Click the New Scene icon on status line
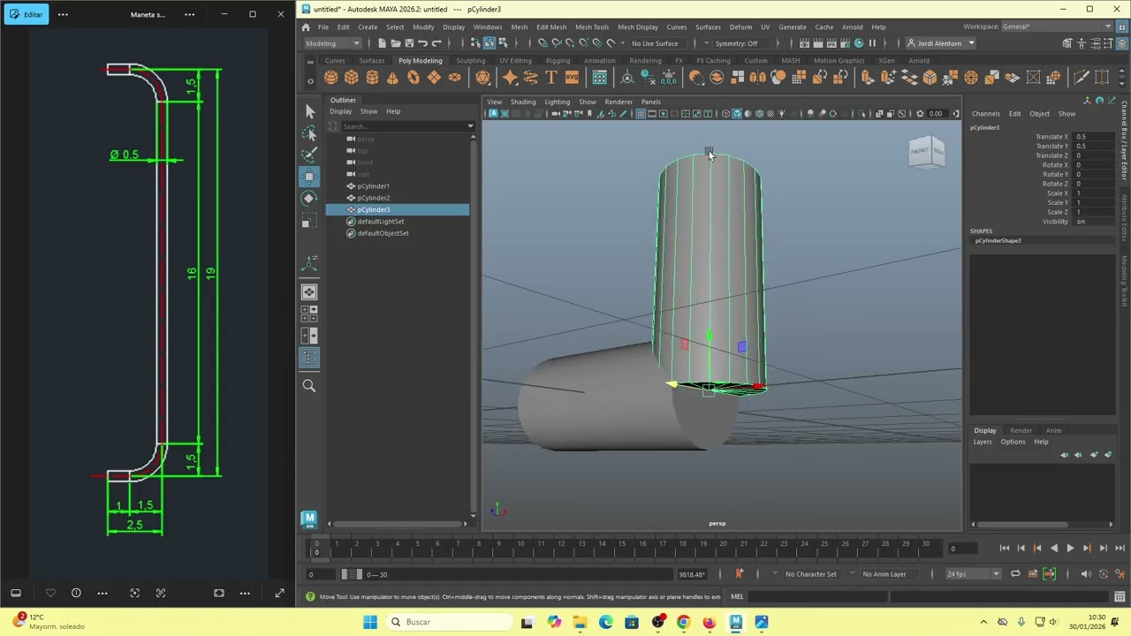Screen dimensions: 1131x636 point(382,43)
